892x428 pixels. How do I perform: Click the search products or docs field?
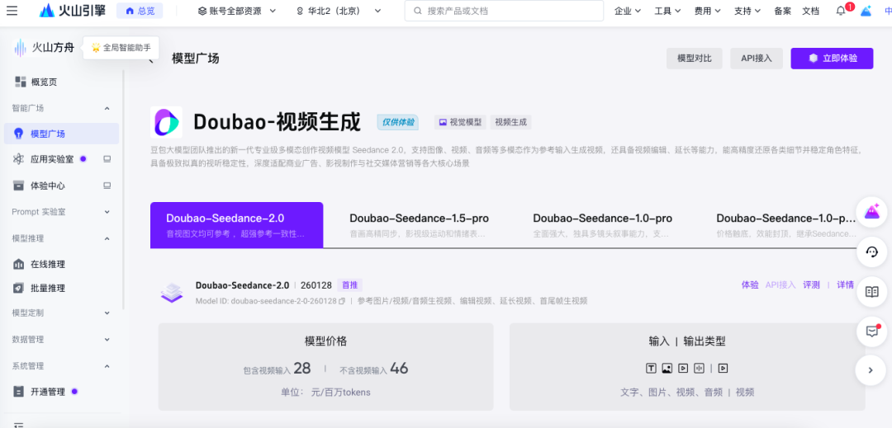[504, 11]
